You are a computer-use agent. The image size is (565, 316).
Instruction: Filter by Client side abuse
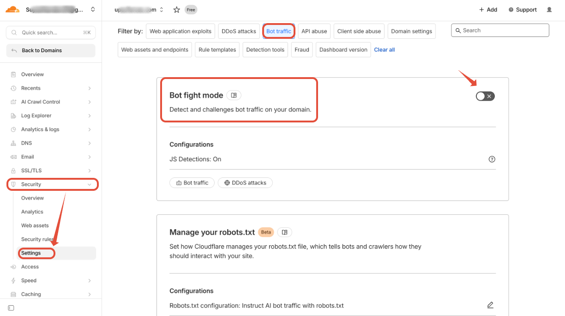pyautogui.click(x=359, y=31)
